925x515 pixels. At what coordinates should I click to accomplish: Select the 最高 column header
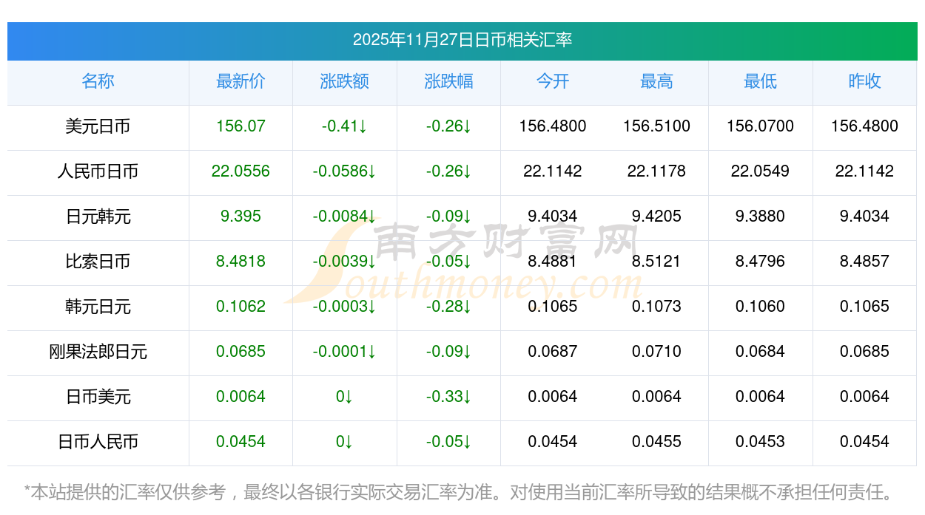click(x=656, y=81)
